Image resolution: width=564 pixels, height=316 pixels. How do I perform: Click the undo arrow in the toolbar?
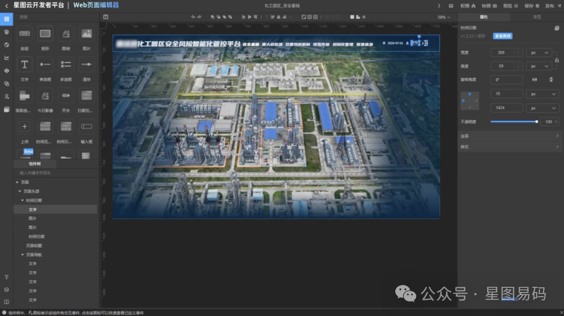pos(193,17)
